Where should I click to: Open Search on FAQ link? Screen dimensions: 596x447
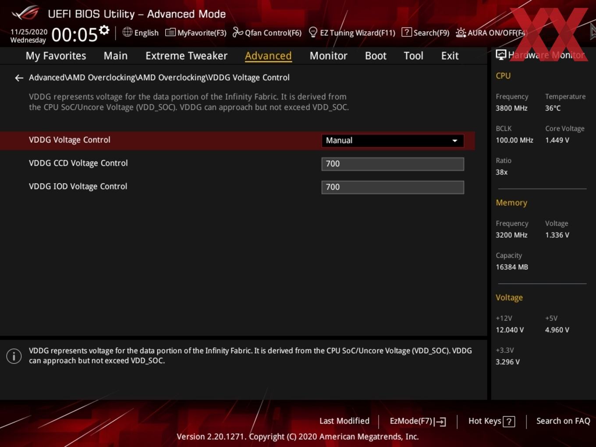pos(563,421)
